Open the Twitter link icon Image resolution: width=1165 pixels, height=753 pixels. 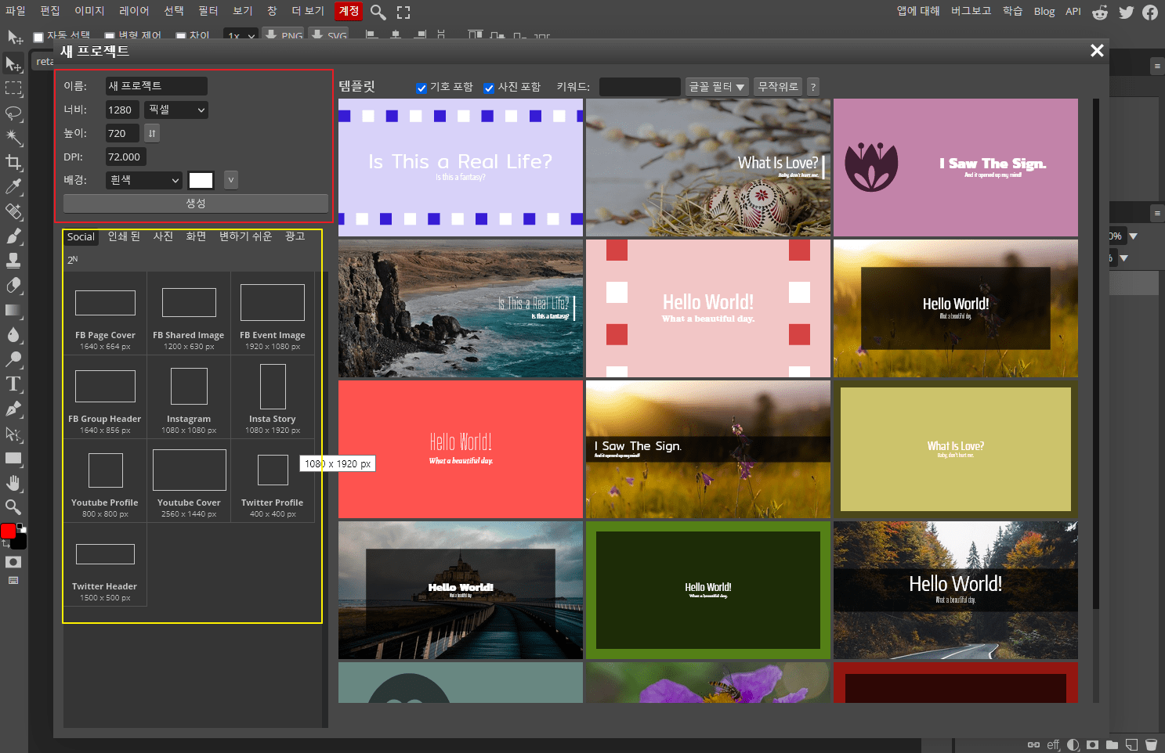point(1127,12)
